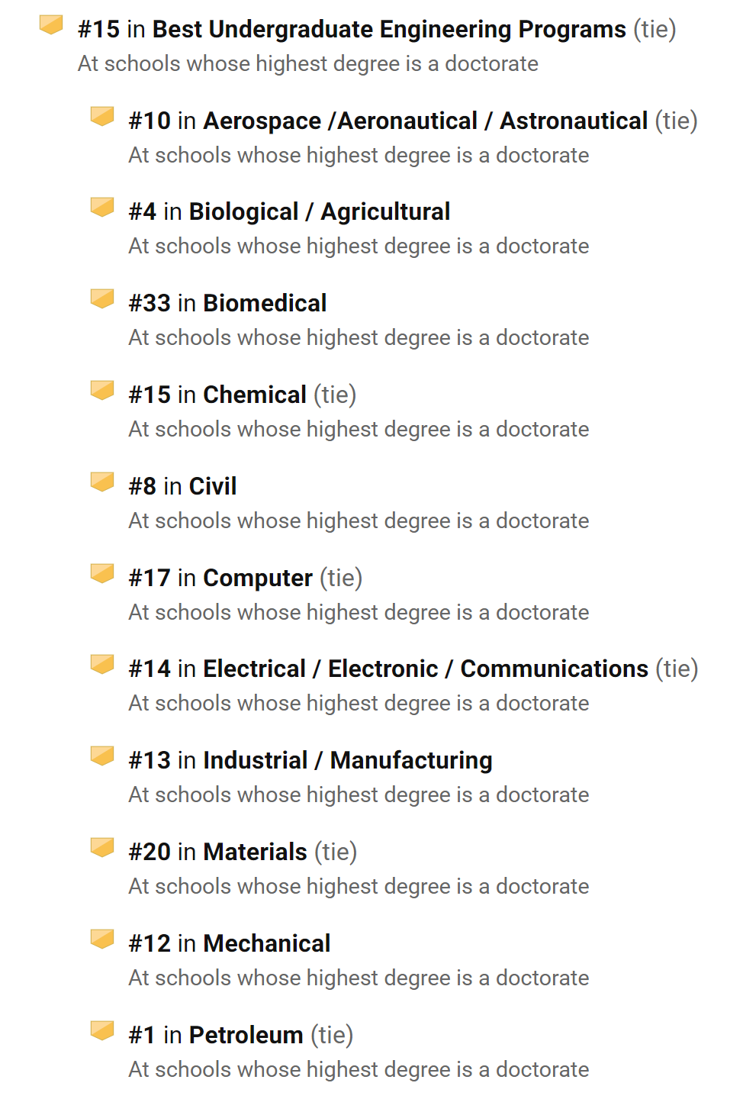This screenshot has height=1099, width=743.
Task: Open Best Undergraduate Engineering Programs link
Action: point(389,30)
